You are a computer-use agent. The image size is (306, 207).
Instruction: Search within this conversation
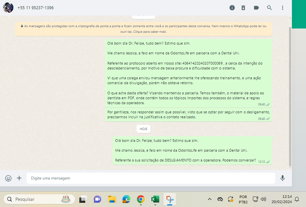[x=269, y=8]
